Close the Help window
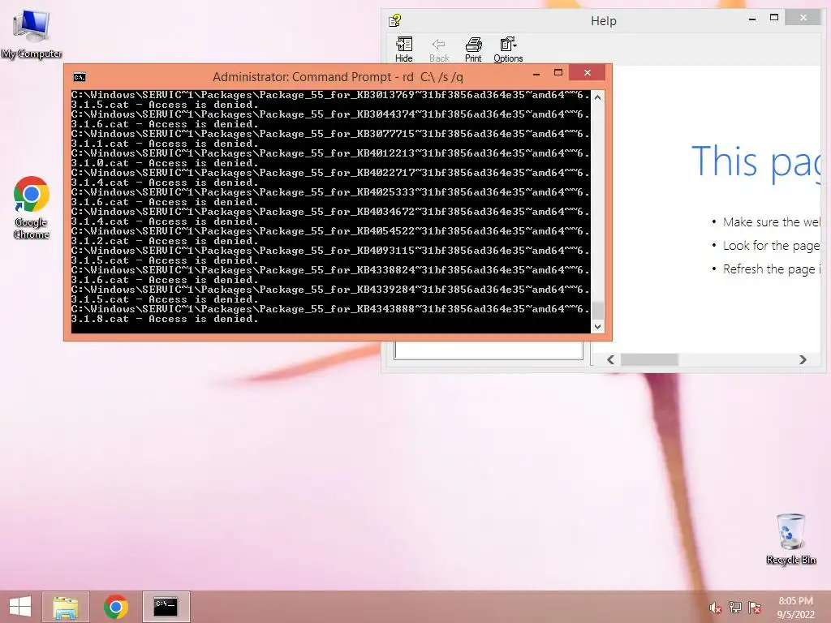This screenshot has height=623, width=831. pyautogui.click(x=803, y=18)
